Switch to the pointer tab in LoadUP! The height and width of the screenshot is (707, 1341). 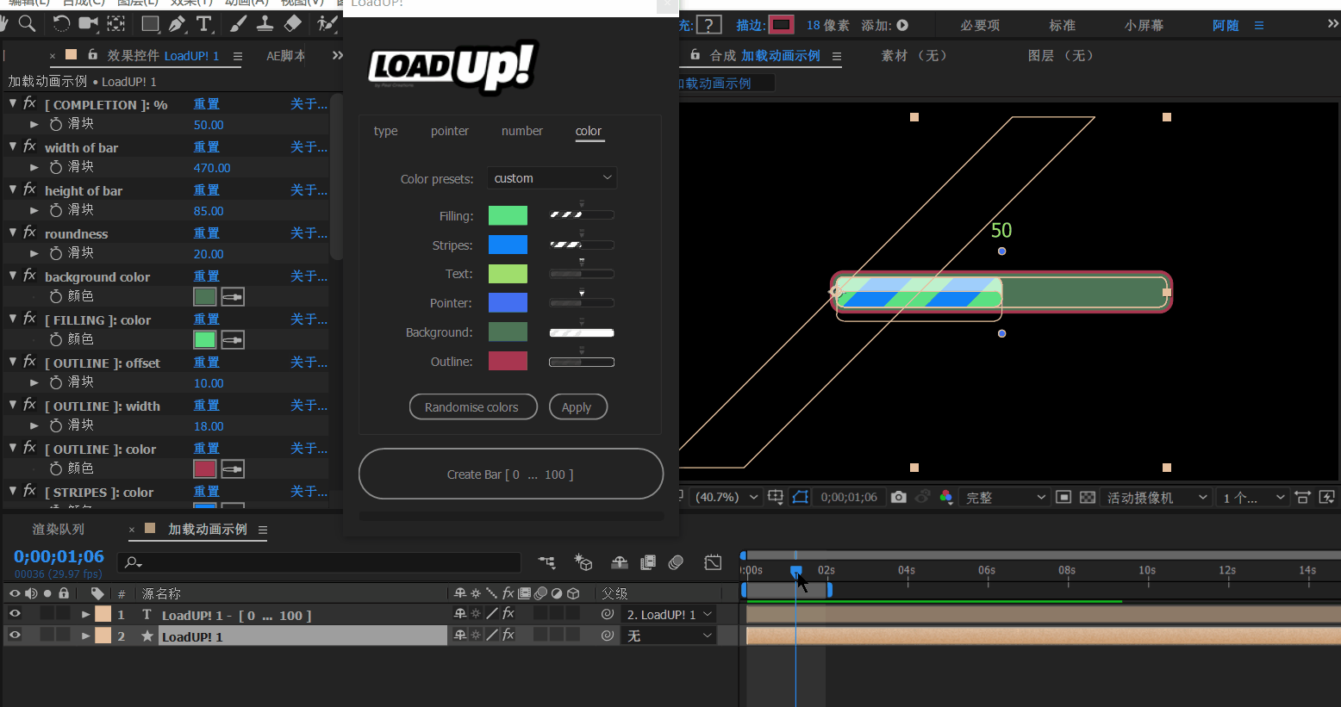point(450,131)
